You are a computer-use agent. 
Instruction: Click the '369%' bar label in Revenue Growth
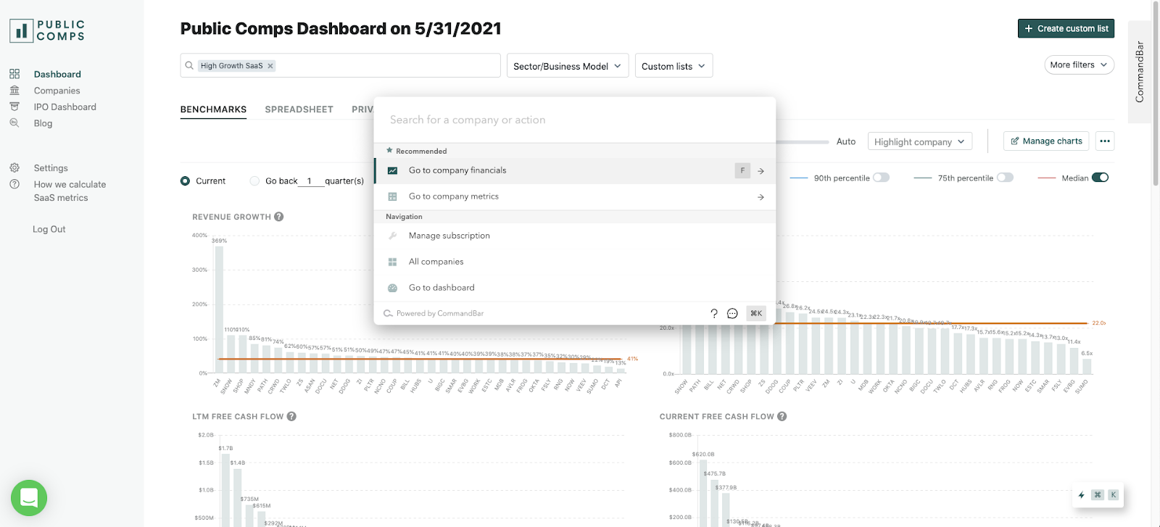tap(219, 241)
